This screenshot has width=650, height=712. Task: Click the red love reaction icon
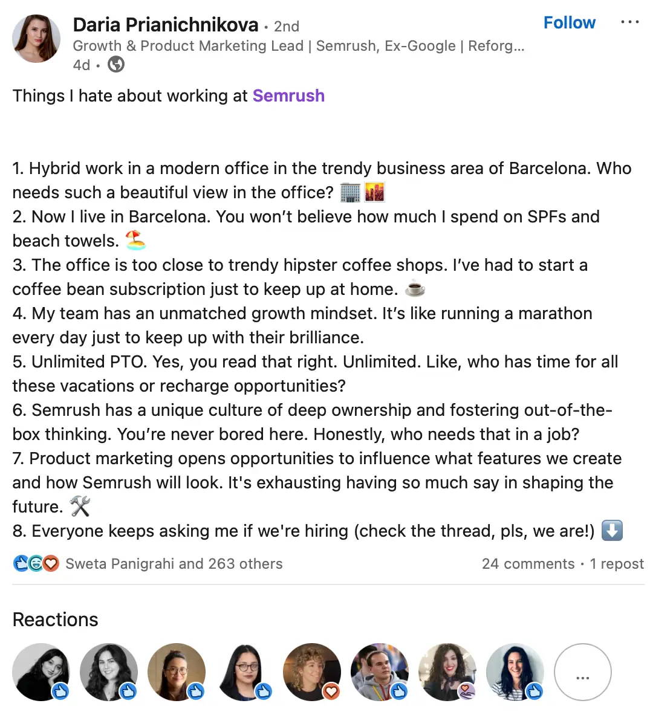(51, 563)
